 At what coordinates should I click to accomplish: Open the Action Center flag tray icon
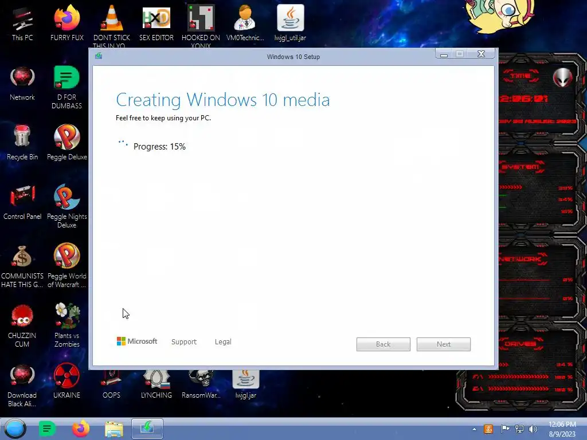coord(505,429)
